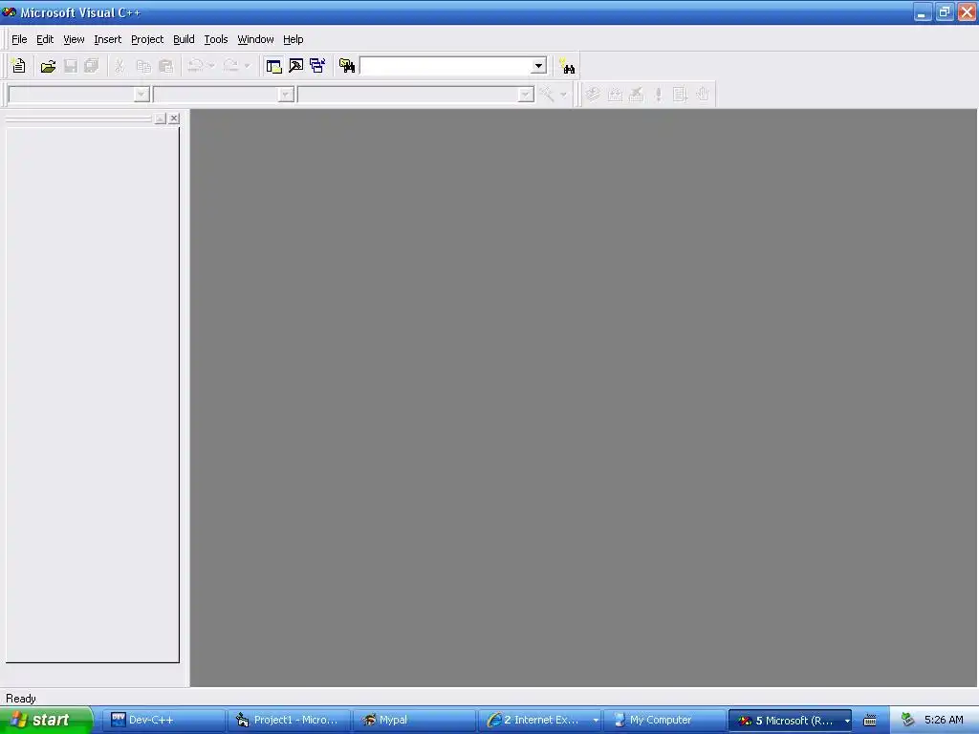
Task: Open the 5 Microsoft (R... taskbar group
Action: tap(791, 720)
